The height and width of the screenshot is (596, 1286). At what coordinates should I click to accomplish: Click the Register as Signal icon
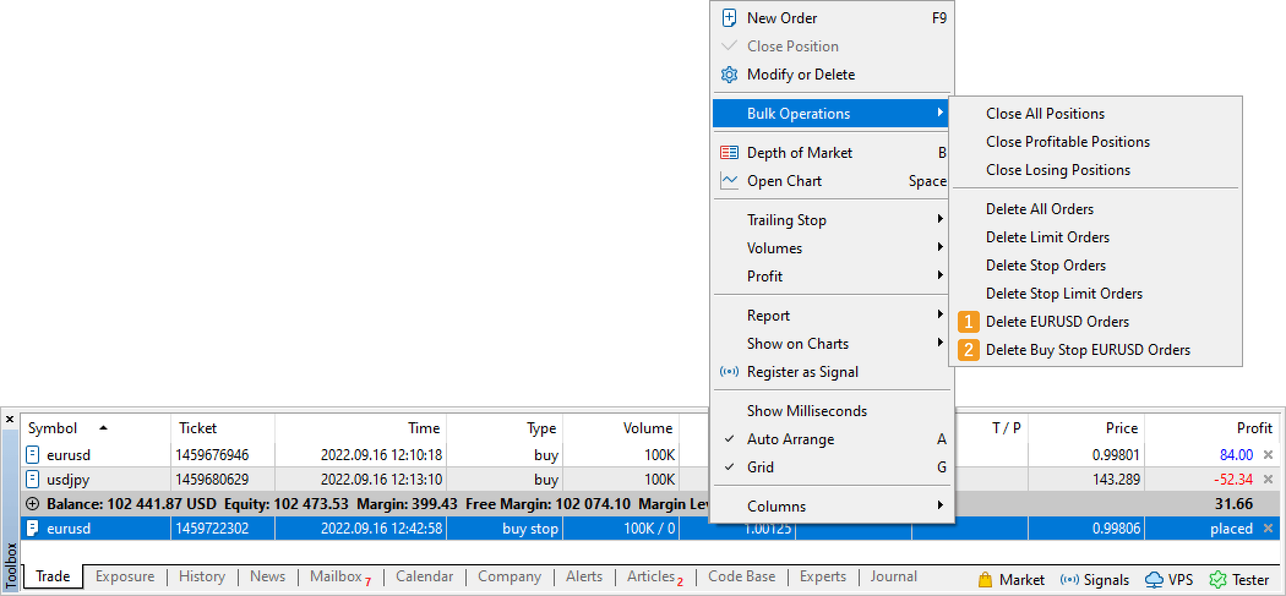point(729,372)
